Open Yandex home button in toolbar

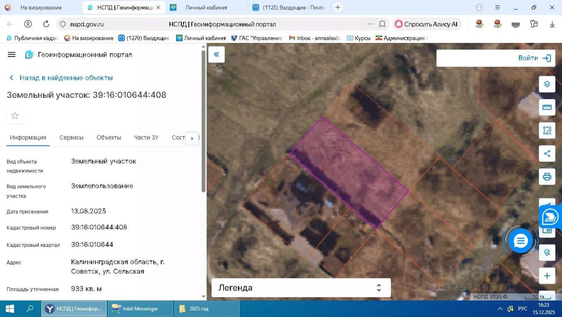28,24
